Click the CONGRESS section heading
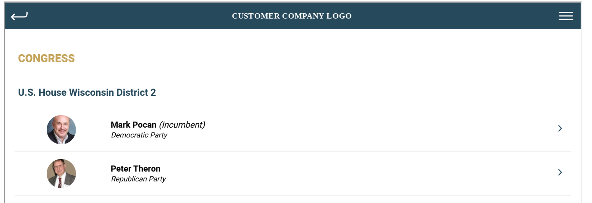This screenshot has height=203, width=592. (46, 58)
